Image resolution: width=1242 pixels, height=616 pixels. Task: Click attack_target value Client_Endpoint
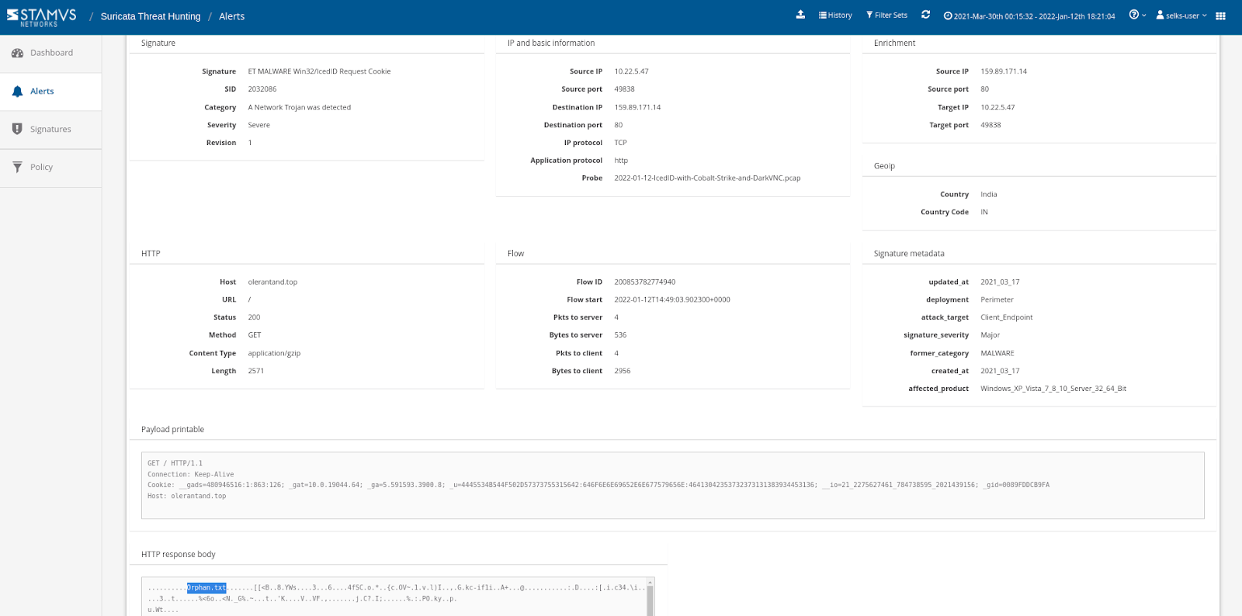[1007, 317]
